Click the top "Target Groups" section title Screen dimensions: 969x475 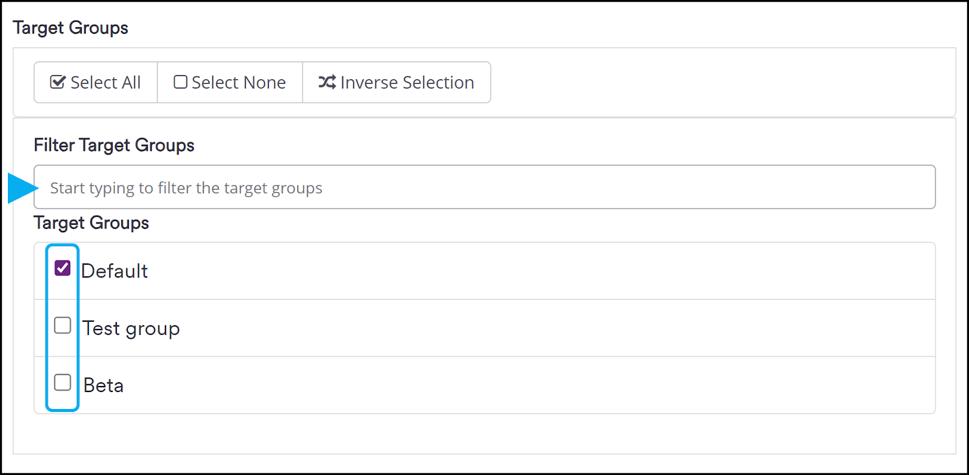70,28
